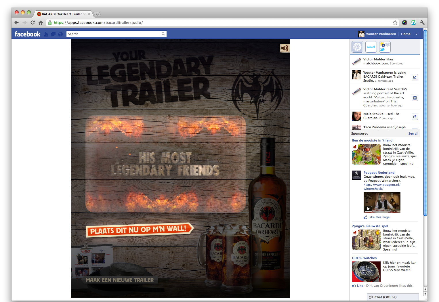Click the browser forward arrow
Image resolution: width=439 pixels, height=302 pixels.
tap(25, 22)
